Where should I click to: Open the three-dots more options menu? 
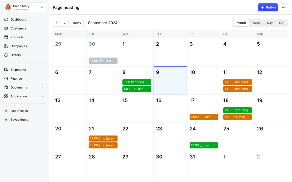(x=284, y=7)
